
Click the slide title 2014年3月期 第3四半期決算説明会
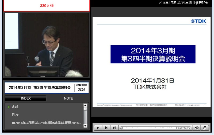click(153, 54)
